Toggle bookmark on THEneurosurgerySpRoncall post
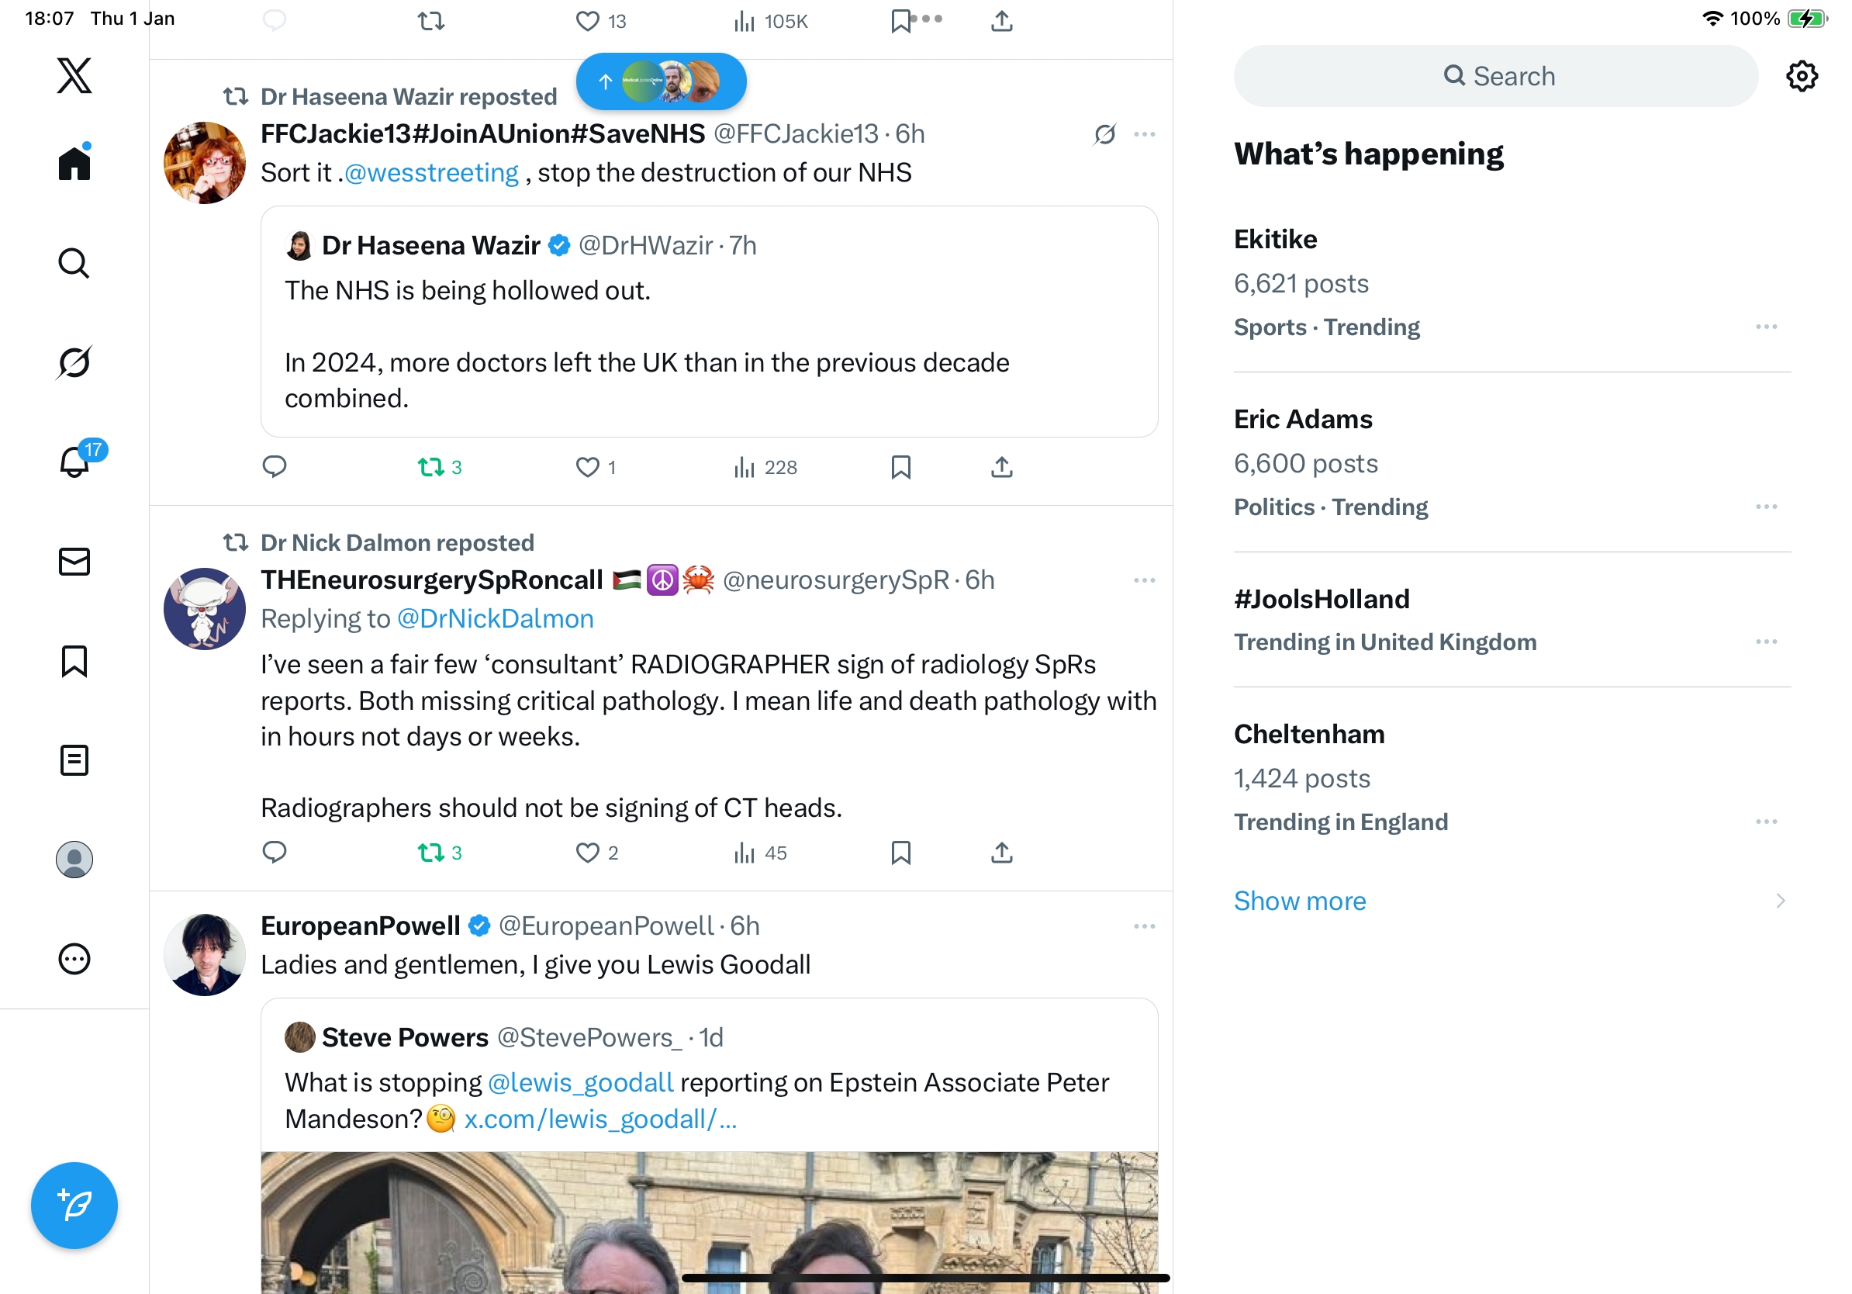 click(900, 853)
